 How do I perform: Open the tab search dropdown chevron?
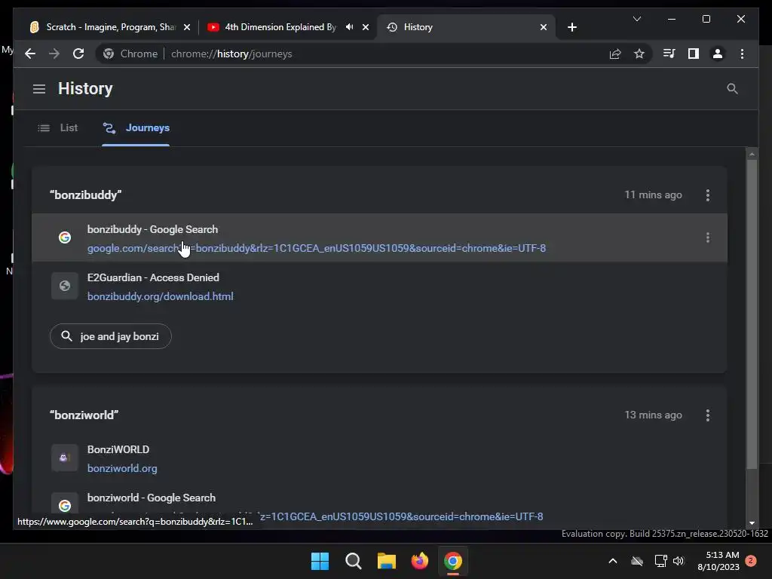coord(636,19)
